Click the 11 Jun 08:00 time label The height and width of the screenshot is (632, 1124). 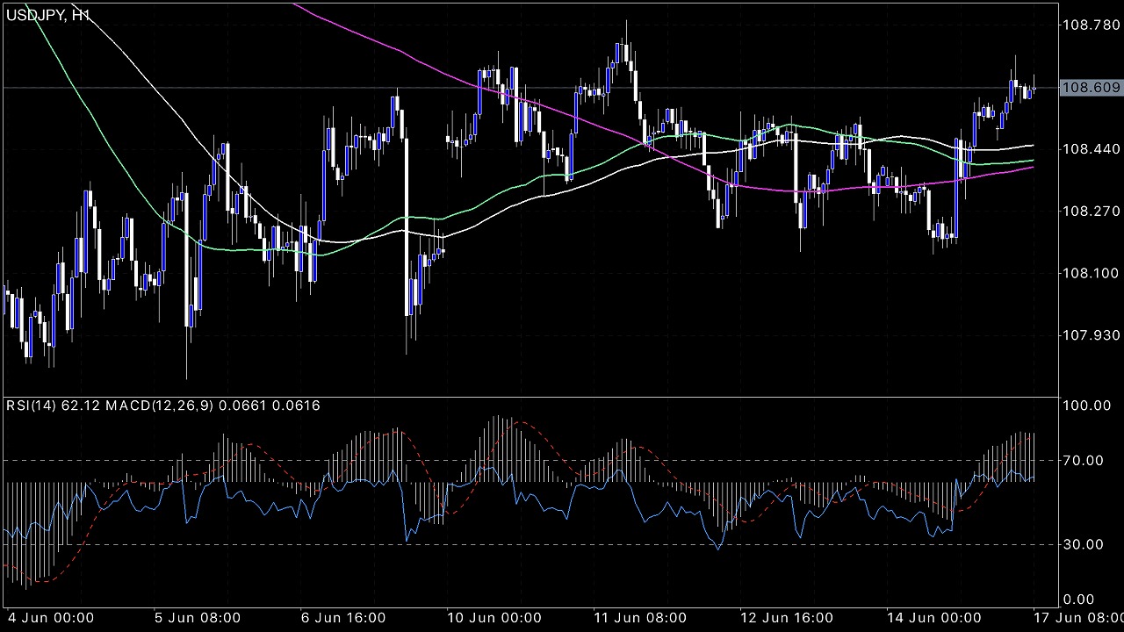pyautogui.click(x=638, y=618)
